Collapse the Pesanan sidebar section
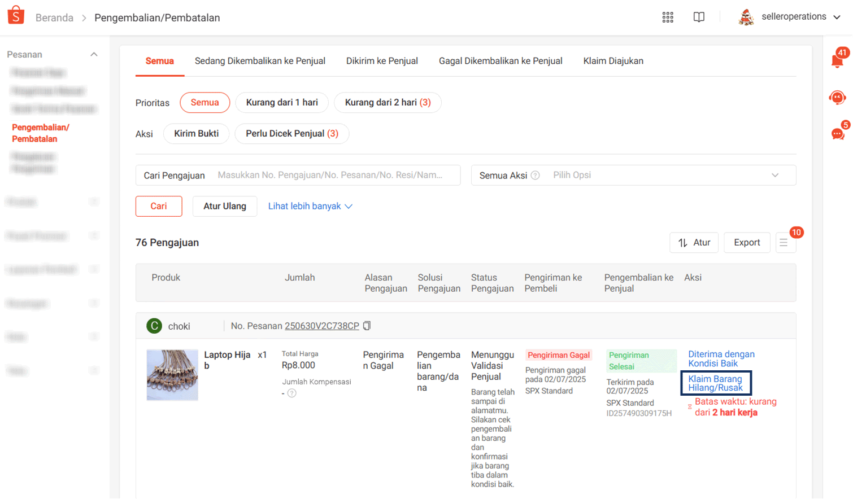Image resolution: width=853 pixels, height=499 pixels. 94,54
